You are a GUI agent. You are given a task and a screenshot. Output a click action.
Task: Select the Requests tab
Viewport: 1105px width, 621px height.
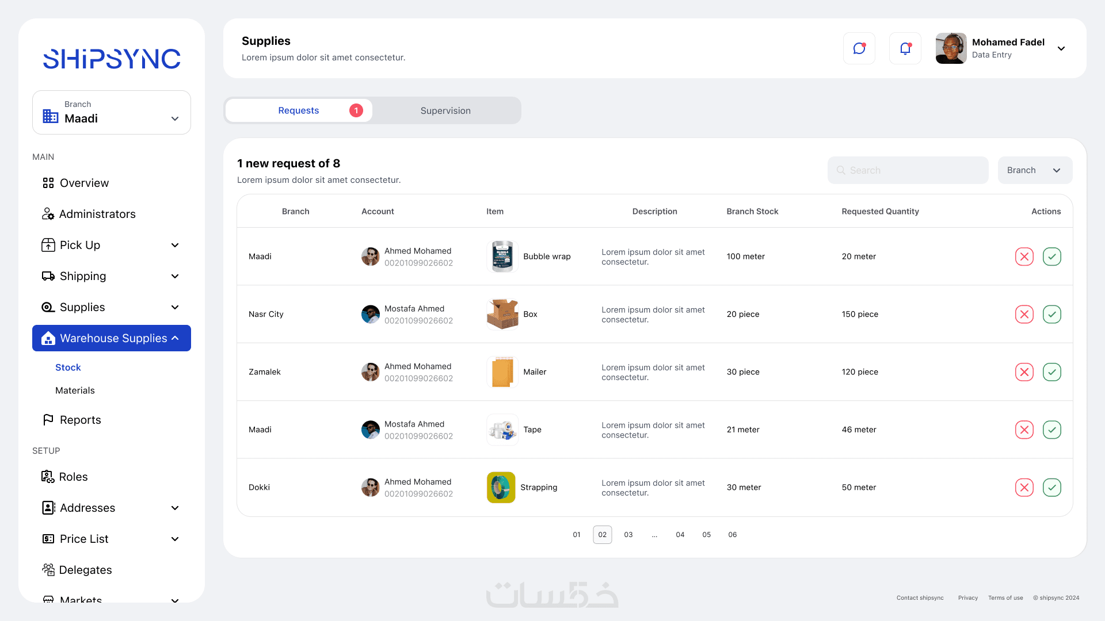click(x=298, y=110)
